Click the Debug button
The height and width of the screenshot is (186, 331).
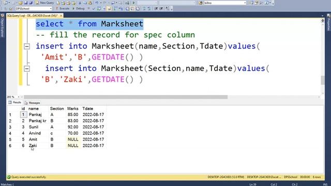point(79,9)
